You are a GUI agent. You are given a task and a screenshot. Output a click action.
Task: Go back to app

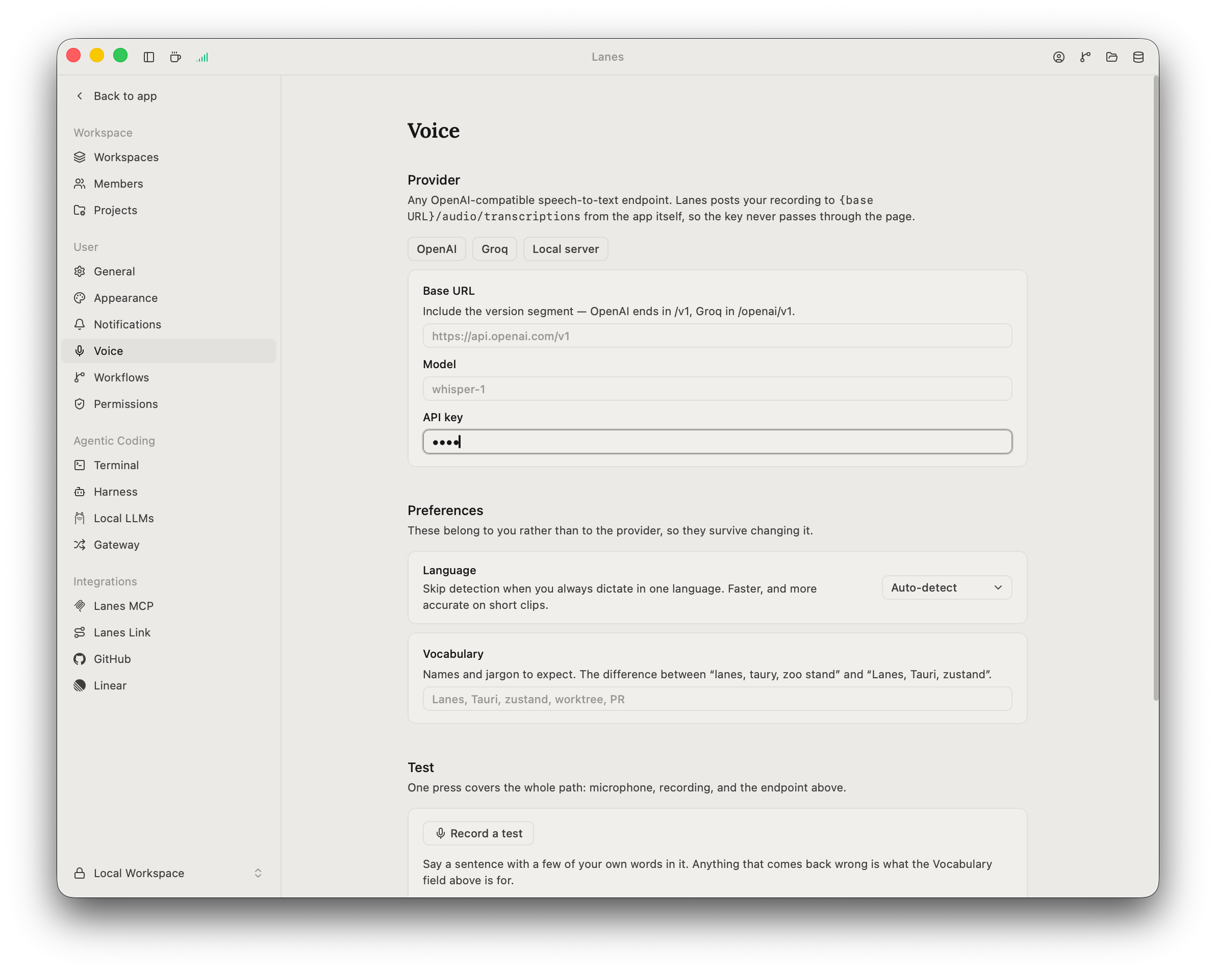click(x=117, y=96)
